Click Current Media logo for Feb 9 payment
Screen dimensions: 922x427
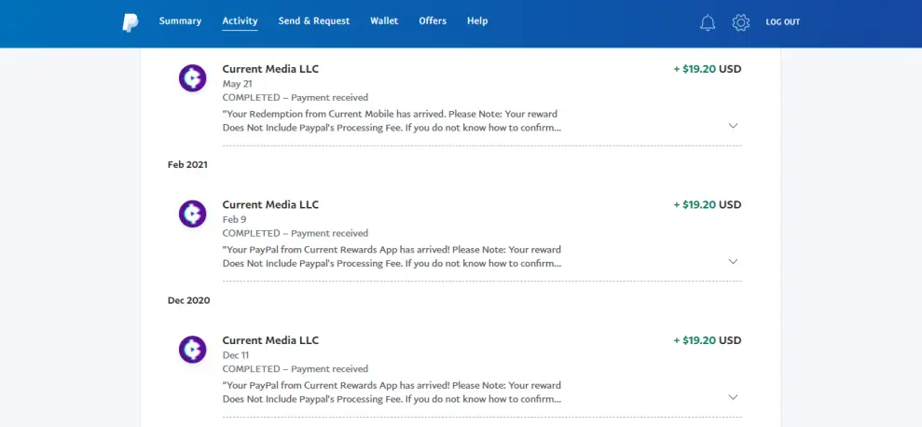coord(192,213)
